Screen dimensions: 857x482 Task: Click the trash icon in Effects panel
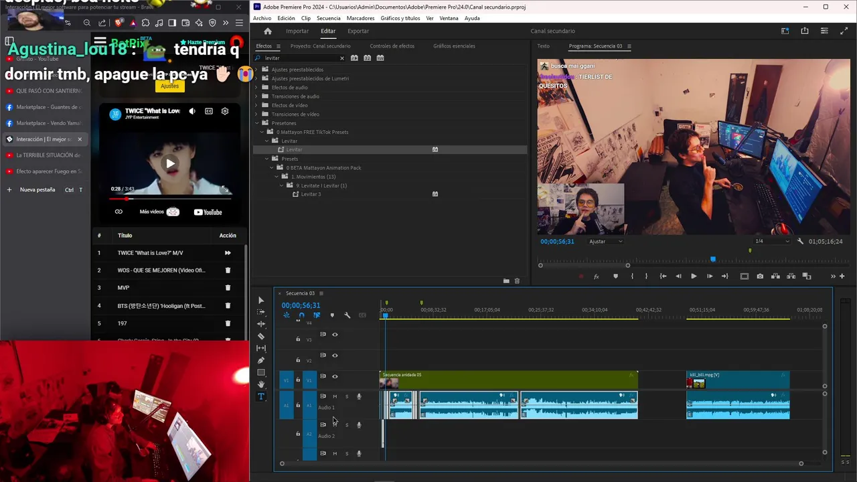pyautogui.click(x=517, y=281)
